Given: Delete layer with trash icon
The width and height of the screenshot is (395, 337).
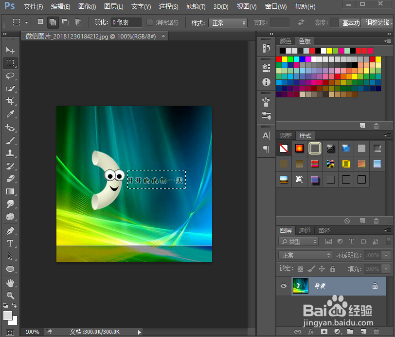Looking at the screenshot, I should (x=376, y=332).
